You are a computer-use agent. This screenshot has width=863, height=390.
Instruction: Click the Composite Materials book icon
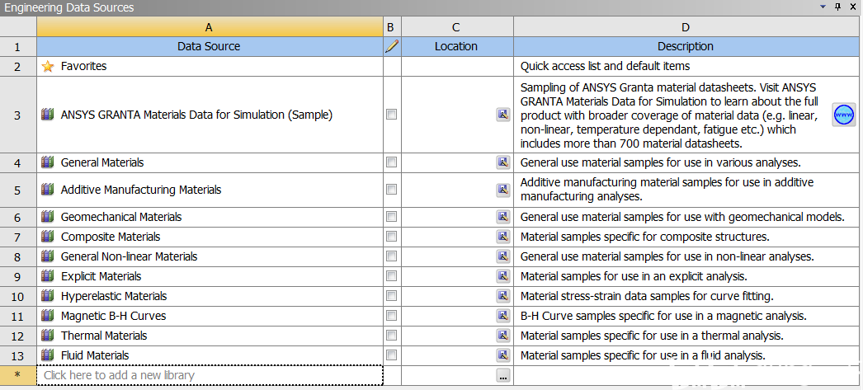(x=48, y=237)
